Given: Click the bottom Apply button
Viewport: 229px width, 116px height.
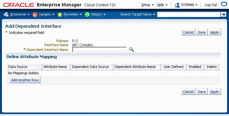Looking at the screenshot, I should coord(215,91).
